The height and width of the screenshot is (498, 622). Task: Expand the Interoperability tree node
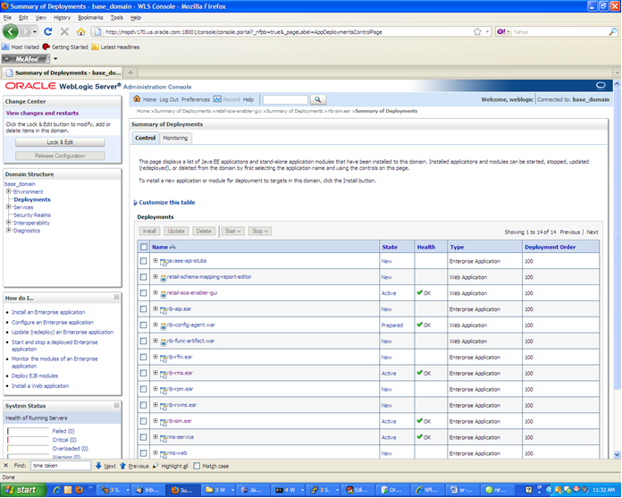(8, 223)
